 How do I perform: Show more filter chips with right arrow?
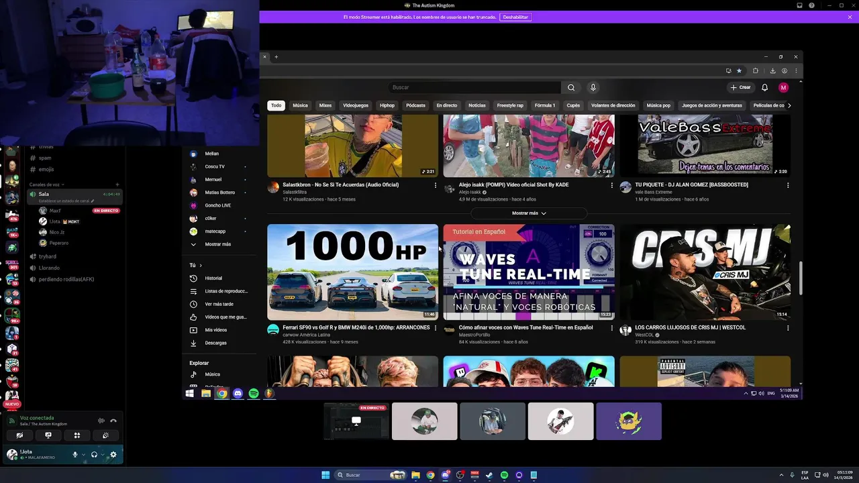(x=789, y=105)
